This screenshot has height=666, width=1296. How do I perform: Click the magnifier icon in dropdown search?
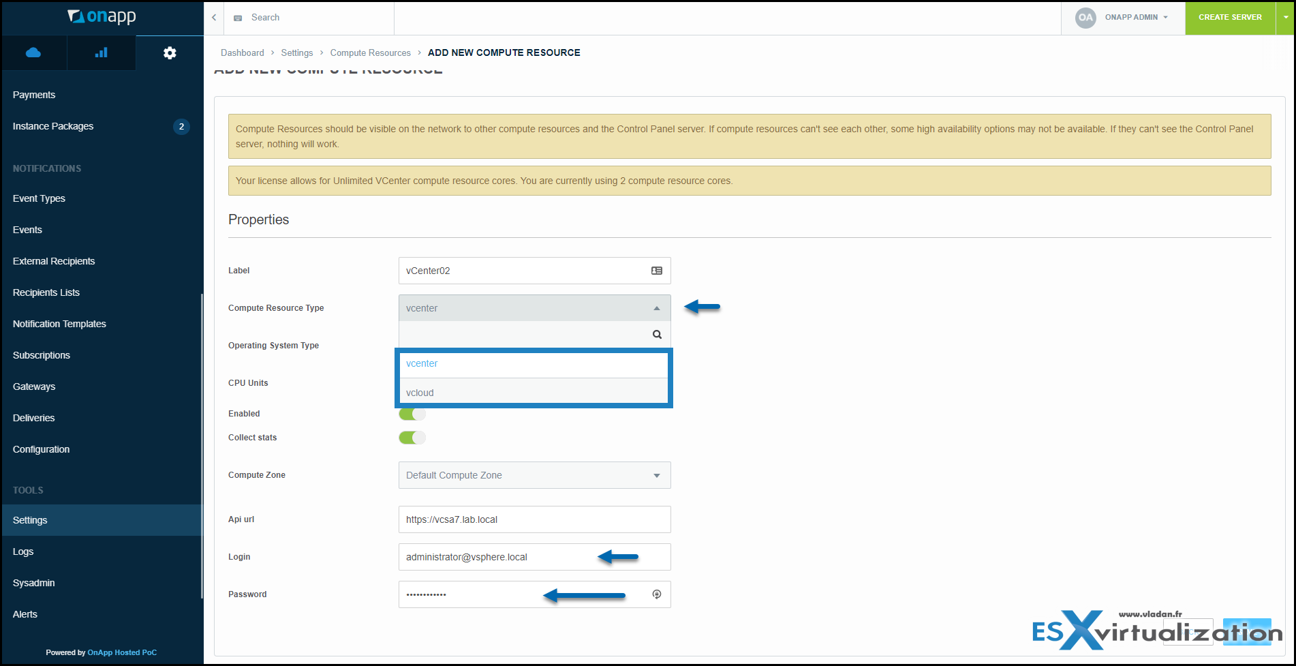pyautogui.click(x=657, y=334)
